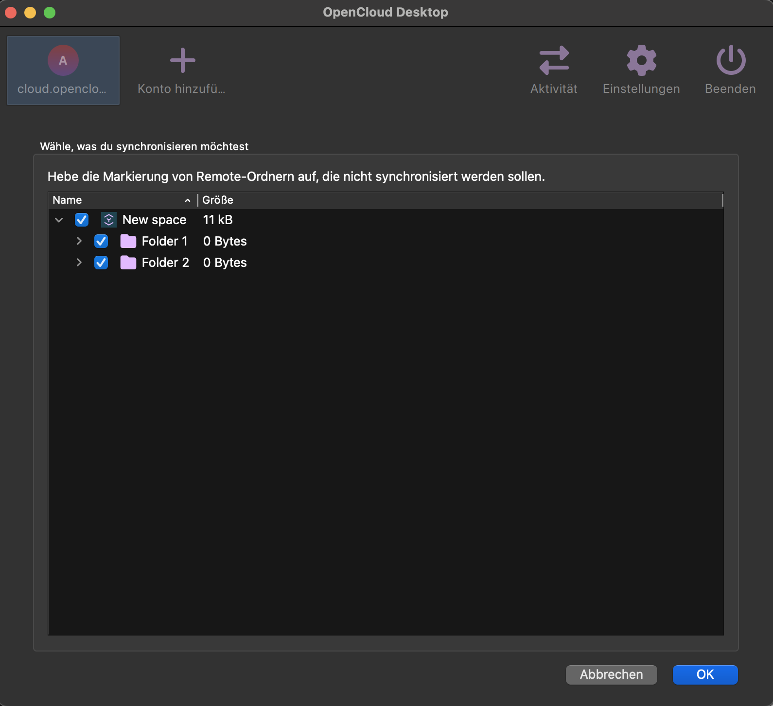Screen dimensions: 773x706
Task: Expand the Folder 1 node
Action: pos(79,241)
